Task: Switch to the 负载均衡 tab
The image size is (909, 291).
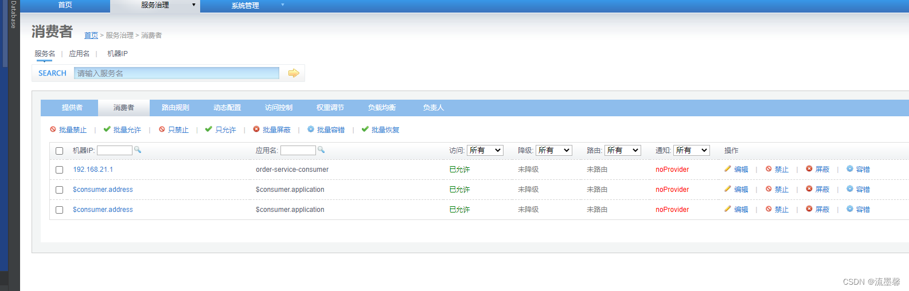Action: click(x=382, y=108)
